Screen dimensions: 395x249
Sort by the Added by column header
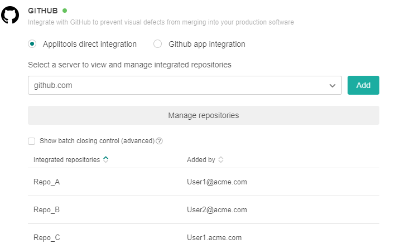[x=201, y=160]
